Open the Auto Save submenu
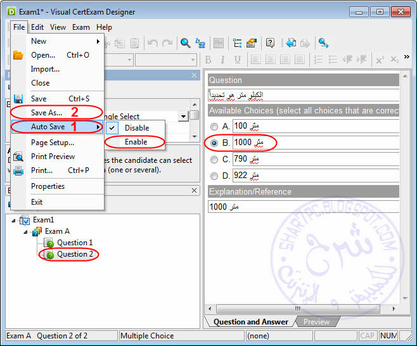 coord(57,127)
